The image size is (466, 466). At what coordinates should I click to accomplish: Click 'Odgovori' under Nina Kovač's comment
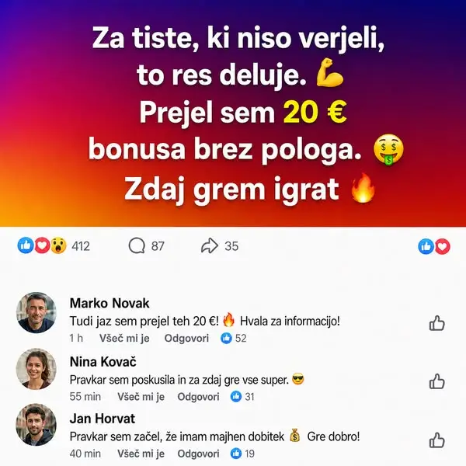tap(198, 396)
